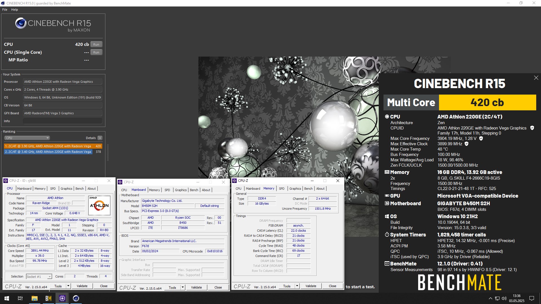The image size is (541, 304).
Task: Click the BenchMate Memory section icon
Action: 387,172
